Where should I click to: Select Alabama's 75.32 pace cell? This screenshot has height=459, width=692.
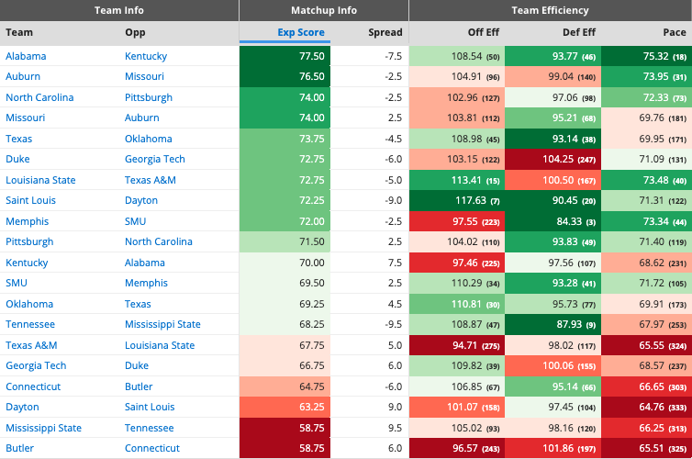point(646,56)
